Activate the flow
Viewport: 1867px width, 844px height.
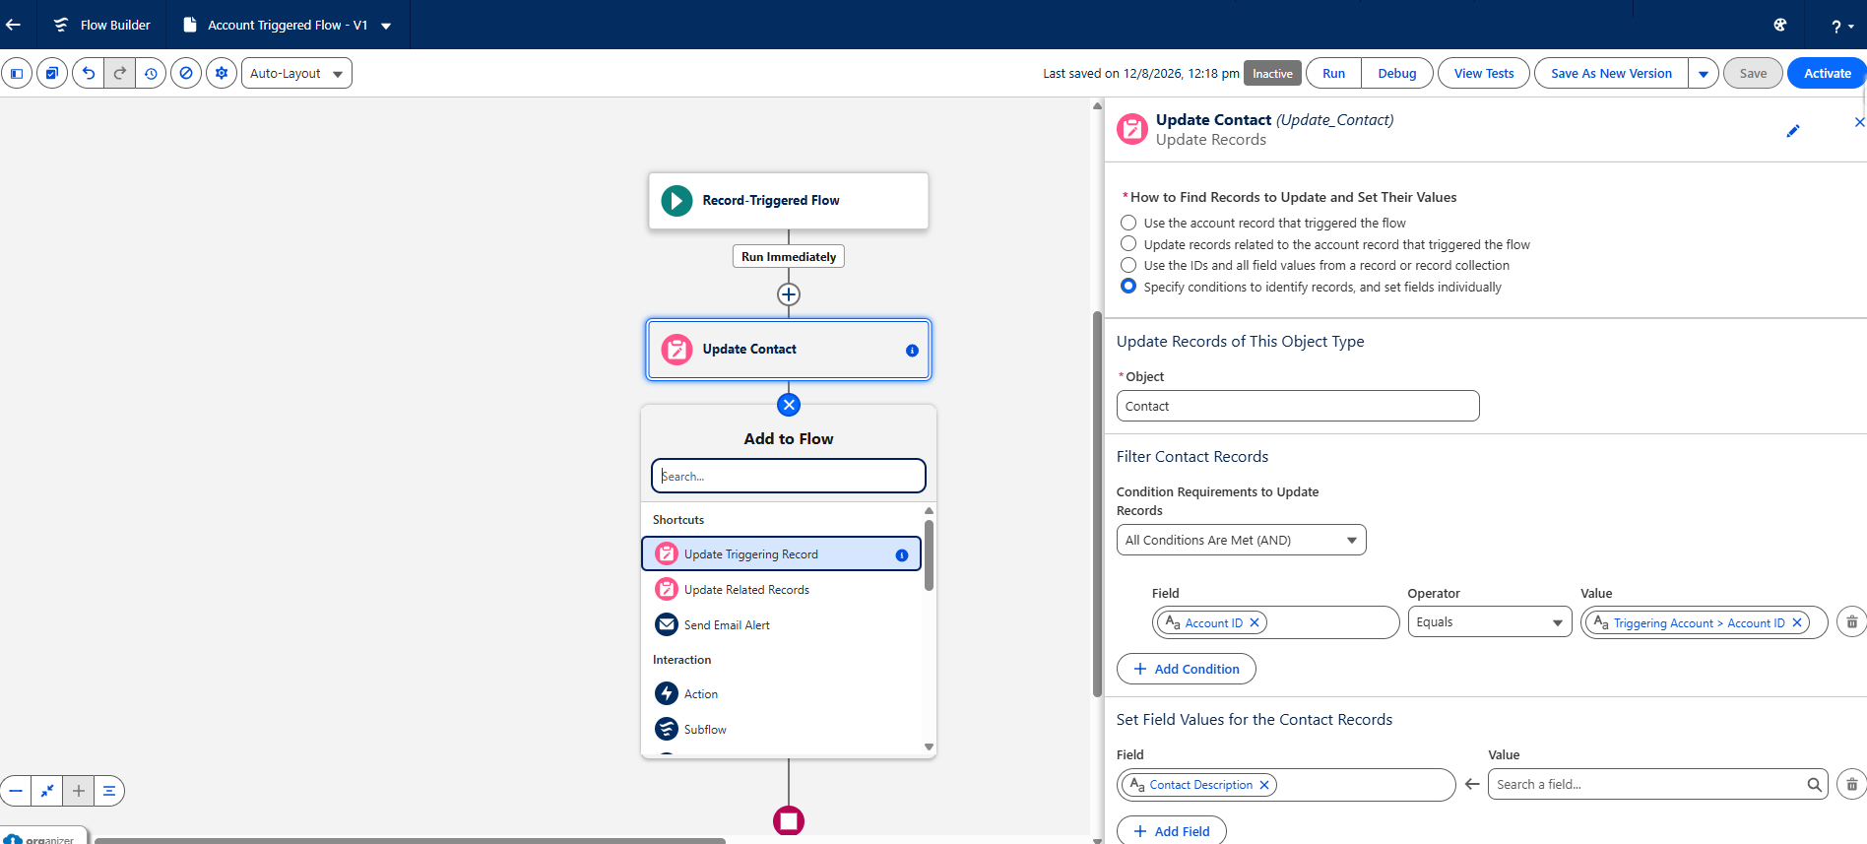pyautogui.click(x=1827, y=74)
